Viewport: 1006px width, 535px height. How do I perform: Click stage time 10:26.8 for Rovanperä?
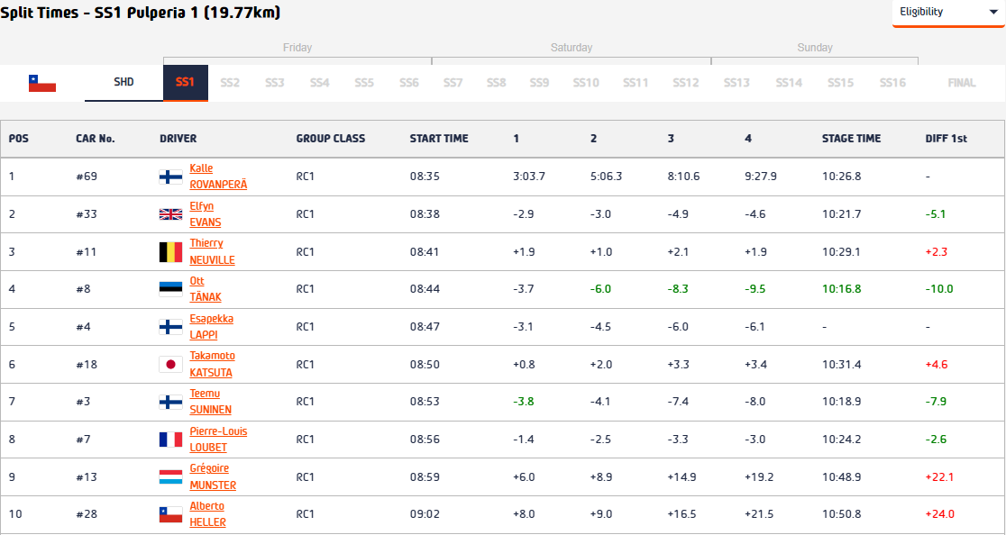coord(842,177)
